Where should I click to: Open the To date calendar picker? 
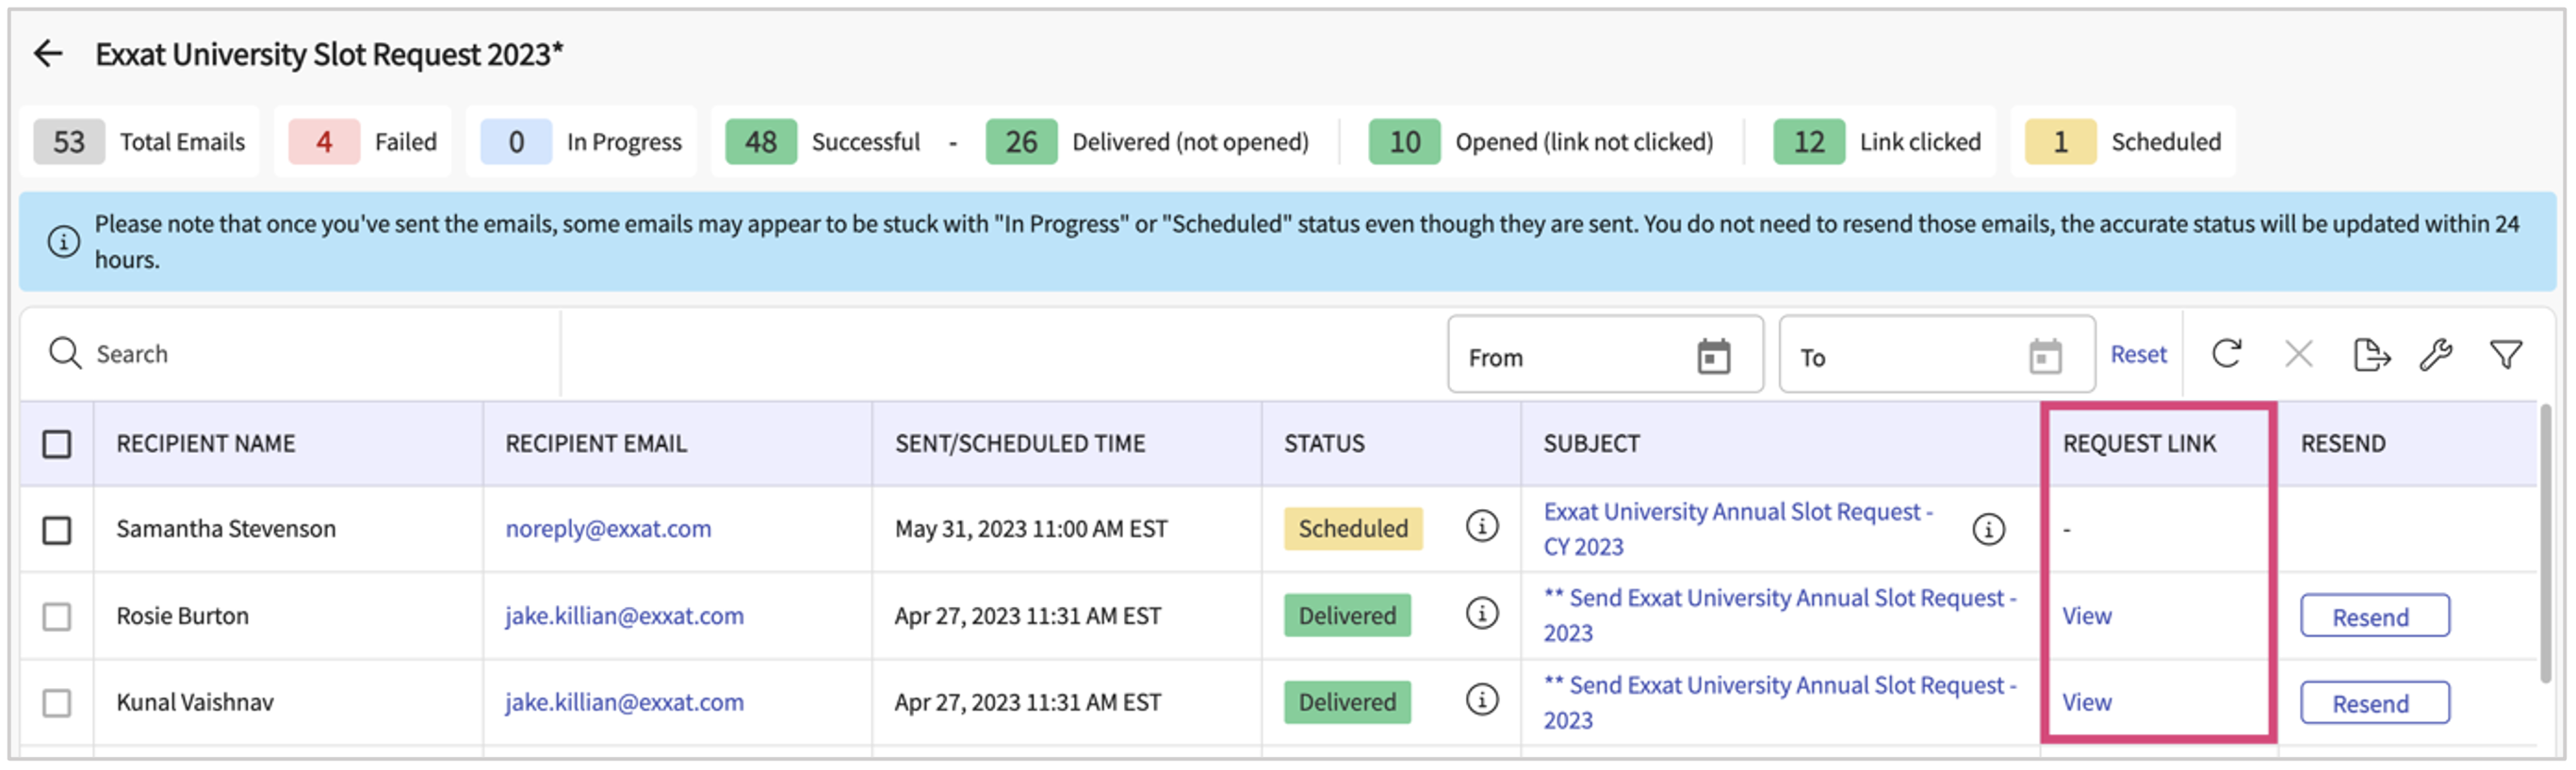(x=2045, y=357)
